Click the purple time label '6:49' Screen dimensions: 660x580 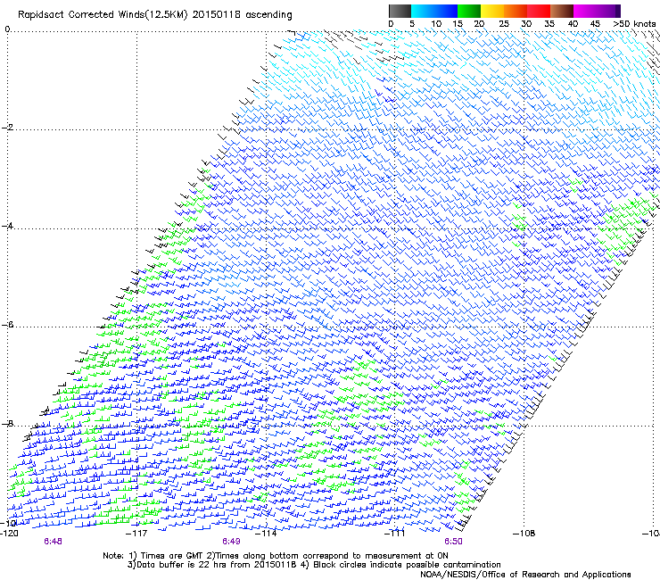click(x=231, y=542)
